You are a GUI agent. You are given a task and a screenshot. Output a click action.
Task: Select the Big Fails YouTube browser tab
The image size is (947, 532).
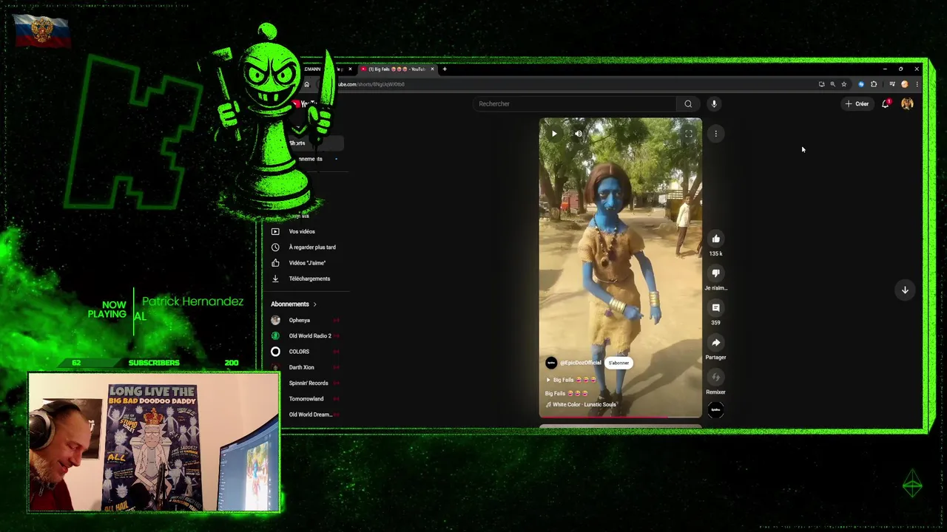click(x=396, y=69)
